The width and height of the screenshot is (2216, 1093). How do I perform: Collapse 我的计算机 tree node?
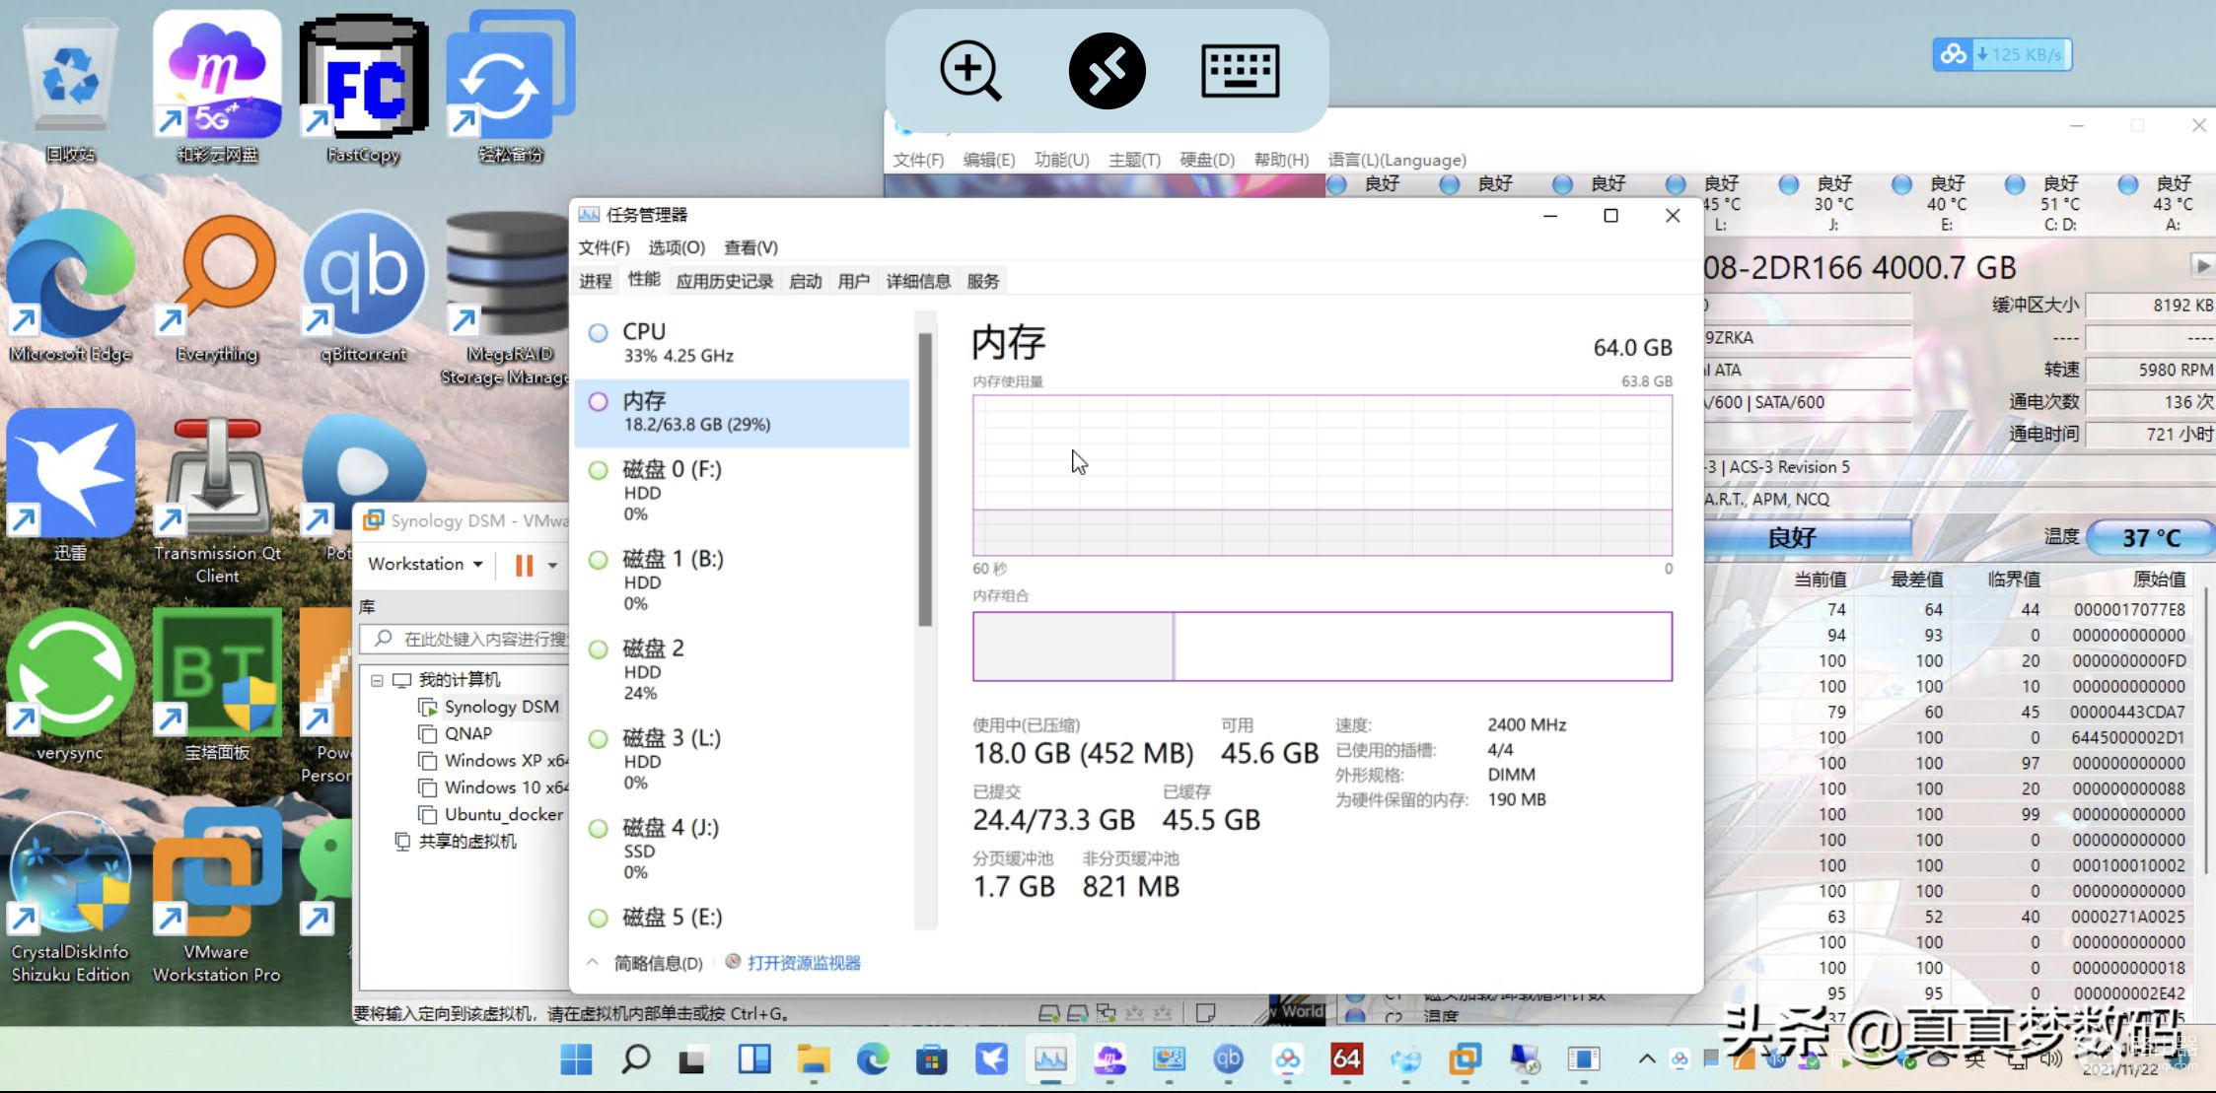click(377, 680)
